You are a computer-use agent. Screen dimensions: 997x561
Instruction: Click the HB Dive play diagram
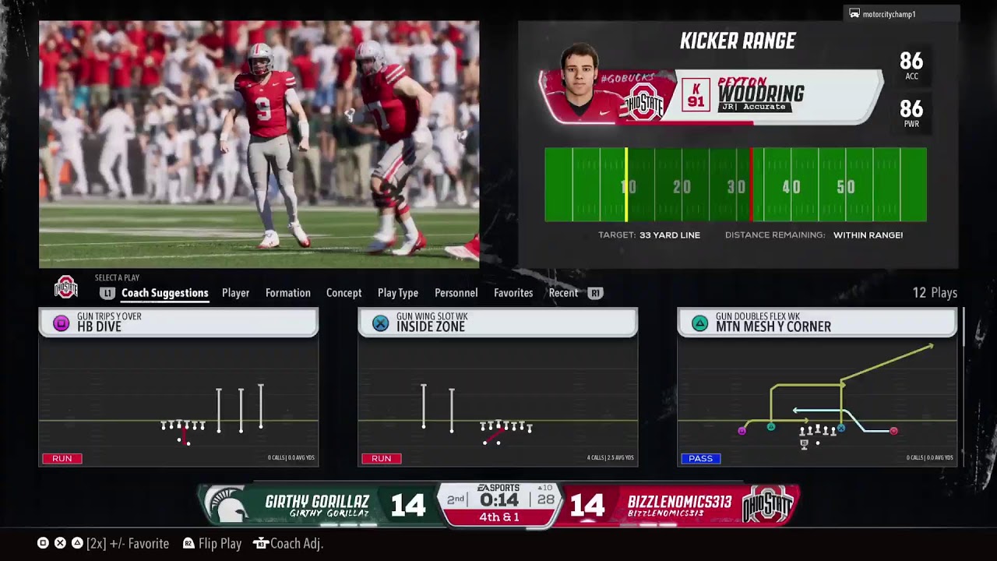tap(178, 402)
